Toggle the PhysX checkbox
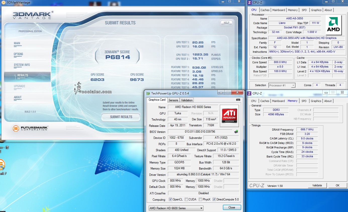Viewport: 348px width, 212px height. [200, 199]
